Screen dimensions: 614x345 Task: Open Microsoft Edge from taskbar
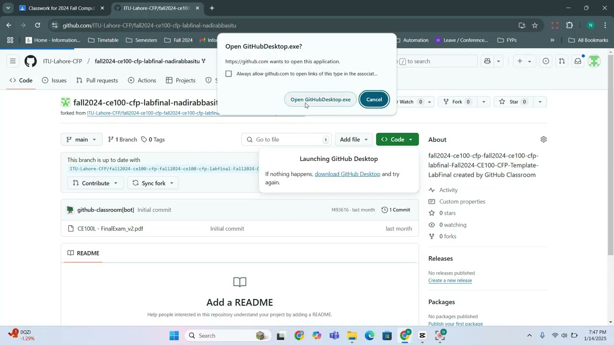coord(370,335)
